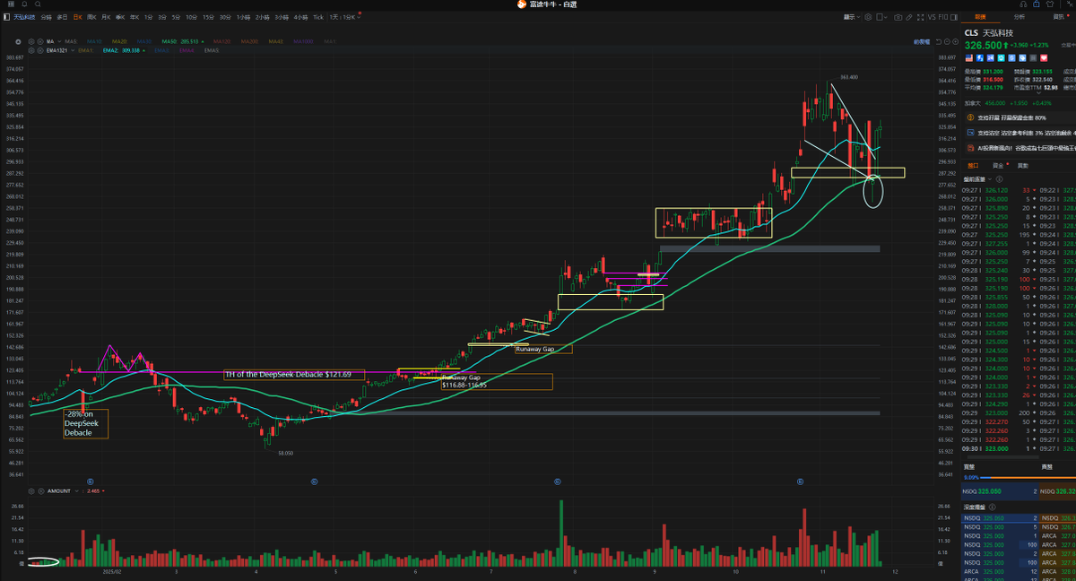Click the 326.500 current price
Screen dimensions: 1076x581
pyautogui.click(x=983, y=45)
